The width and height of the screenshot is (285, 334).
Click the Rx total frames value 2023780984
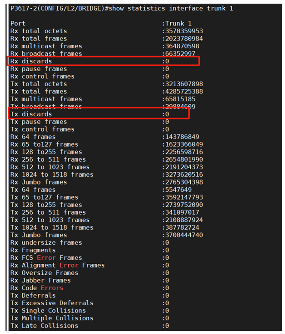[184, 39]
